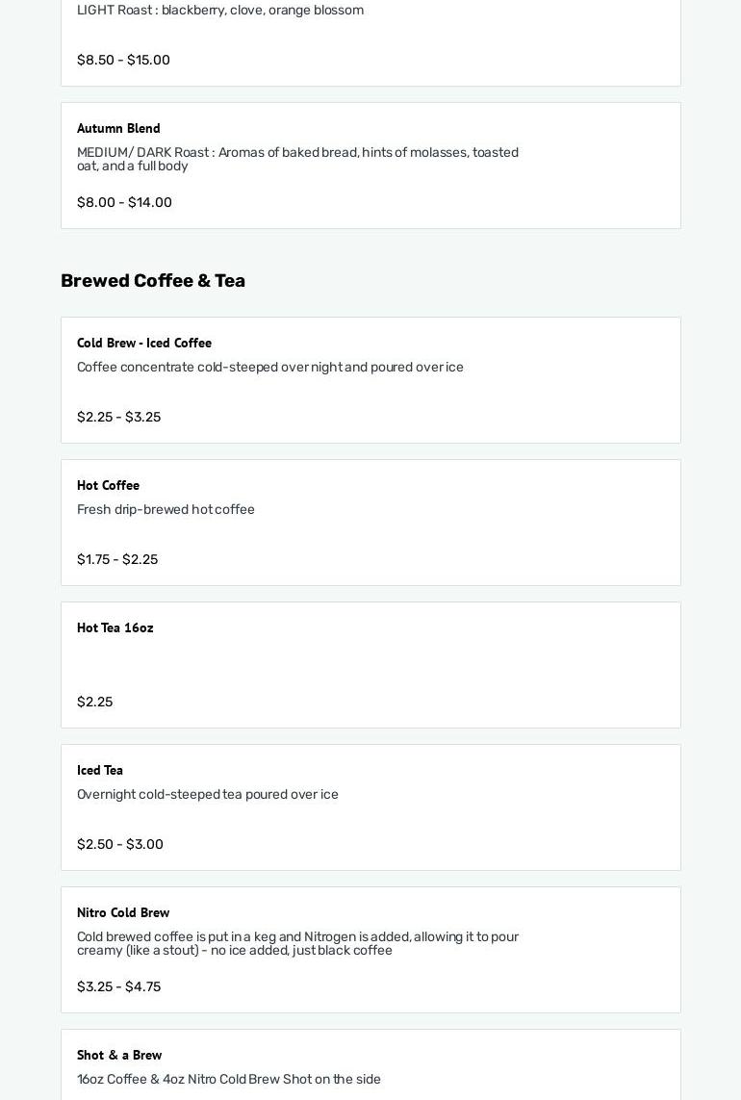Click the $3.25 - $4.75 Nitro price
Viewport: 741px width, 1100px height.
[x=118, y=987]
